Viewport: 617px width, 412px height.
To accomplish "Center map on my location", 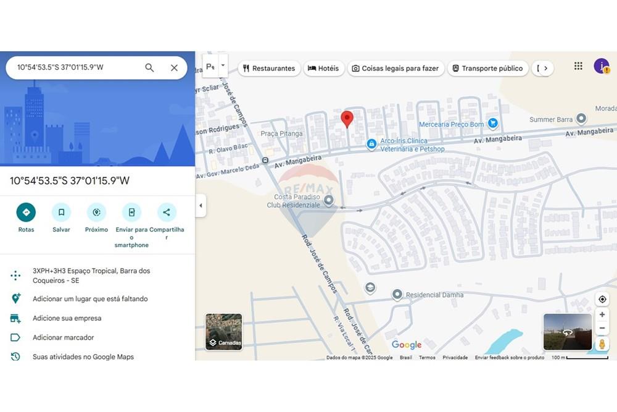I will [x=602, y=300].
